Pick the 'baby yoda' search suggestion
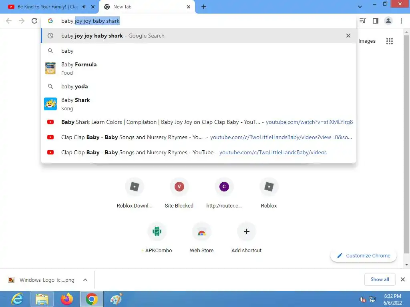This screenshot has height=307, width=410. [x=199, y=86]
